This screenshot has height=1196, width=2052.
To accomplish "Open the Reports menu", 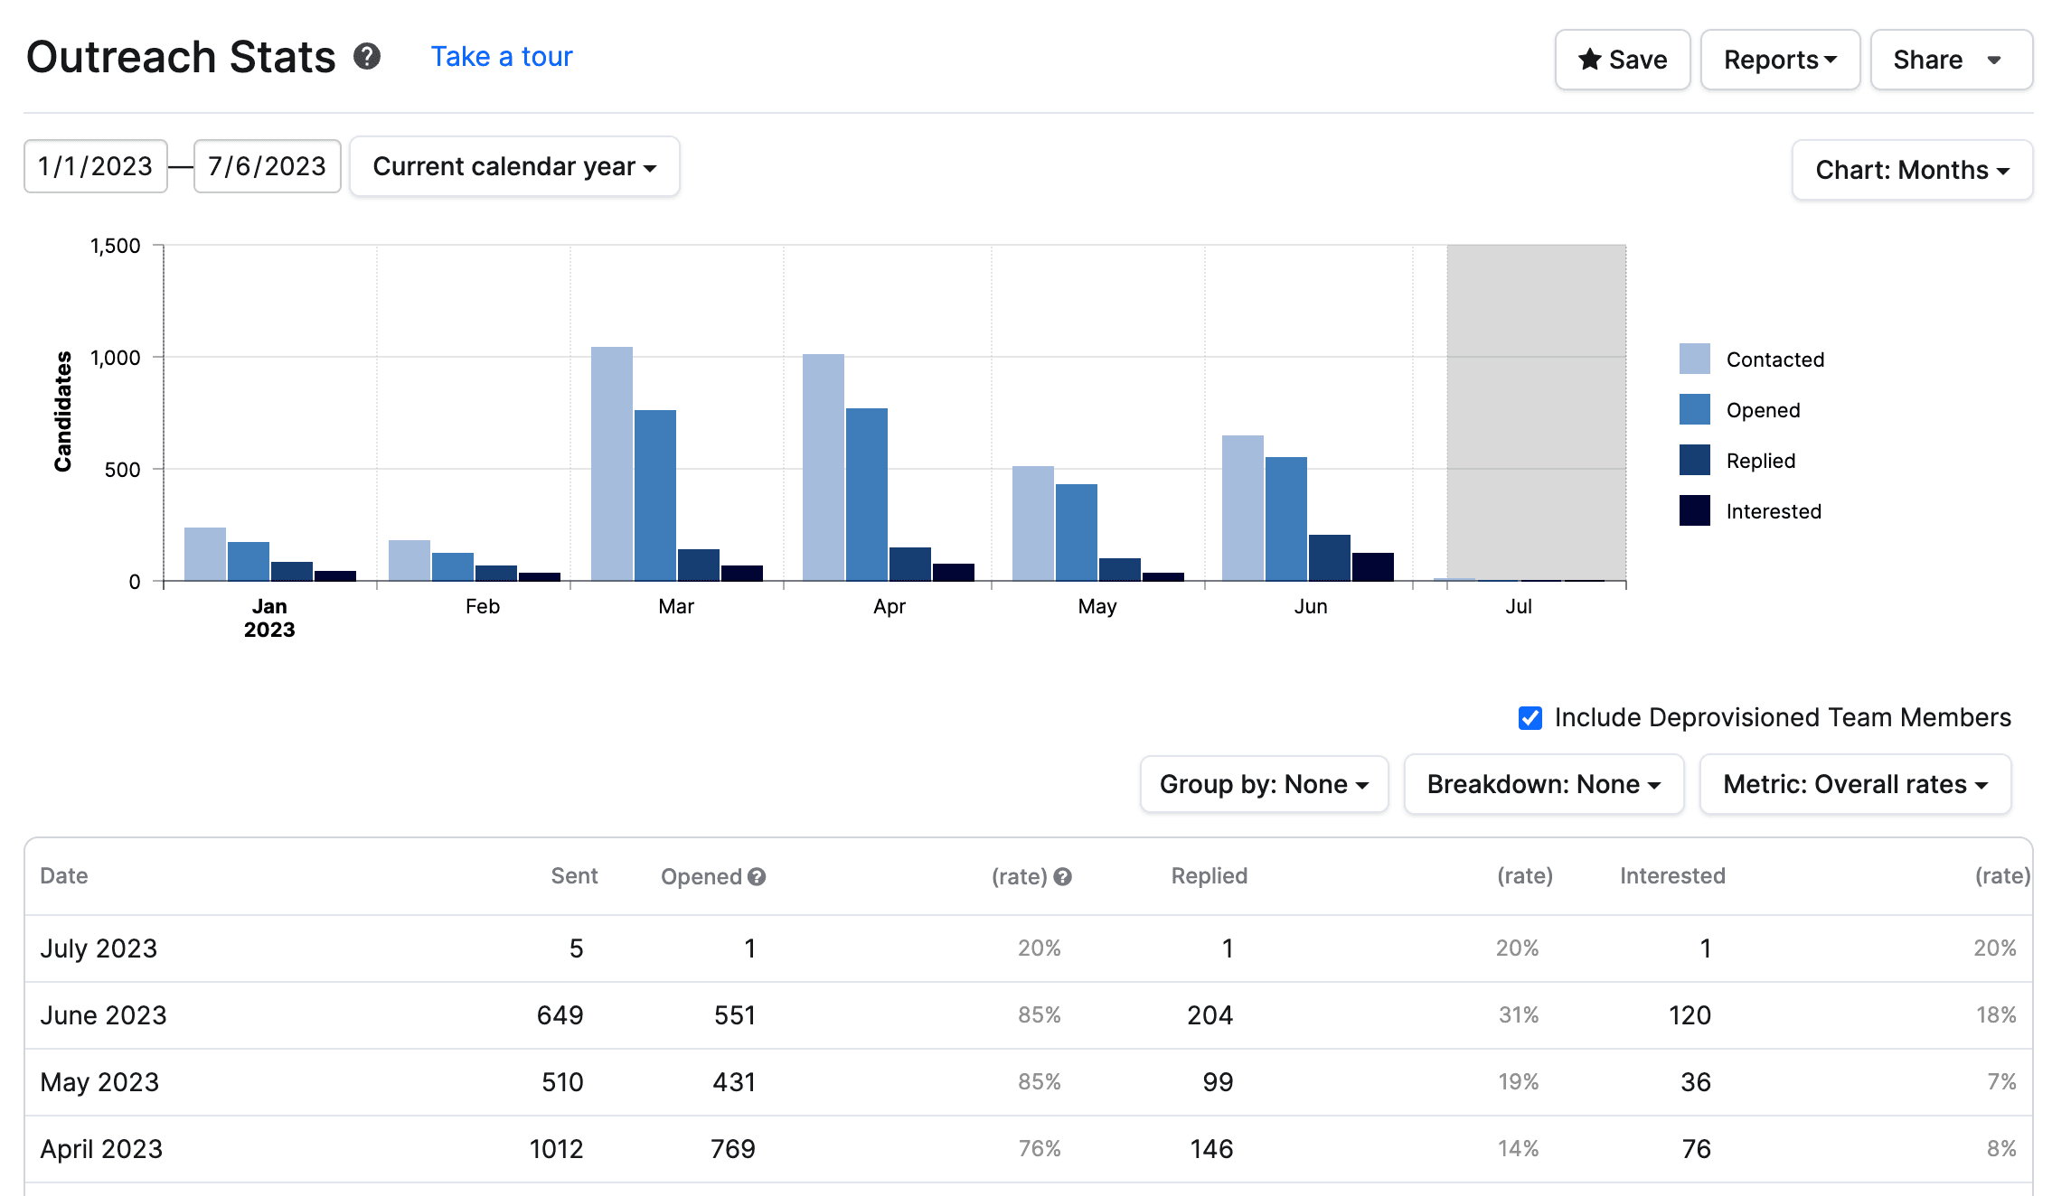I will 1779,60.
